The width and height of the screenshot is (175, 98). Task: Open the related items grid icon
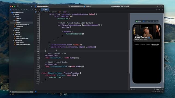tap(35, 10)
